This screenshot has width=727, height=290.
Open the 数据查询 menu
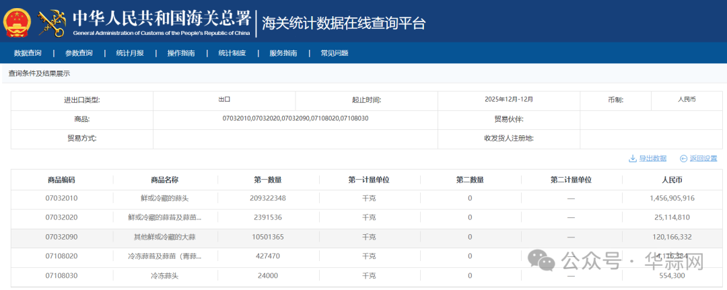tap(28, 53)
